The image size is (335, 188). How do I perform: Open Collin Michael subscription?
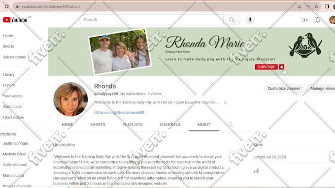pyautogui.click(x=14, y=164)
